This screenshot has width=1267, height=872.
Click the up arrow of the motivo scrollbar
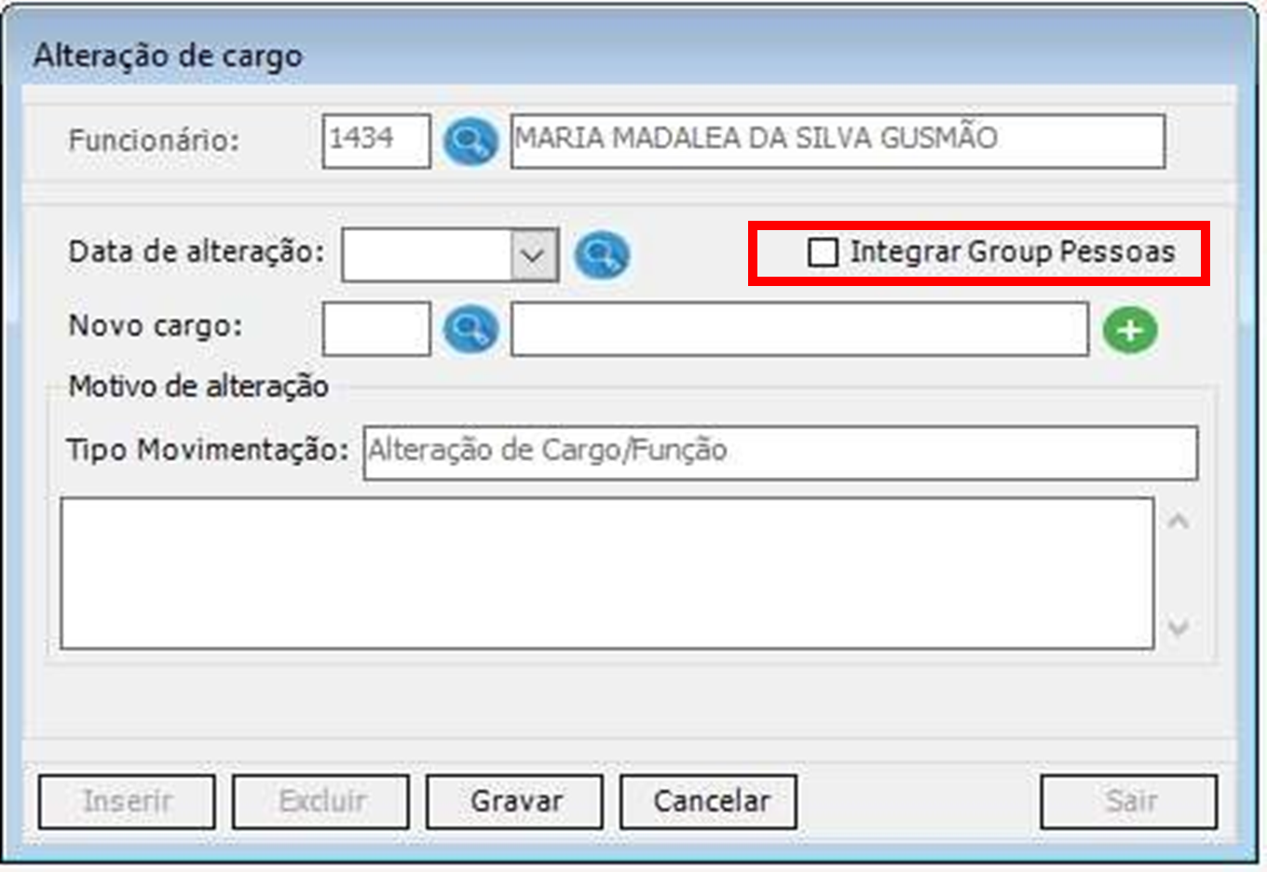tap(1178, 521)
